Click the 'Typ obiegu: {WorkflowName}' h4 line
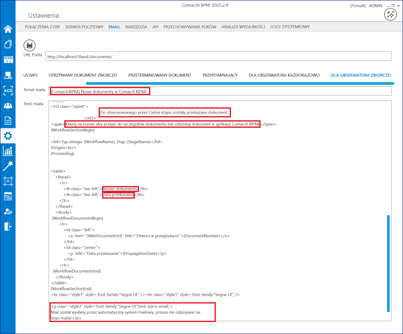Viewport: 403px width, 334px height. click(x=107, y=142)
